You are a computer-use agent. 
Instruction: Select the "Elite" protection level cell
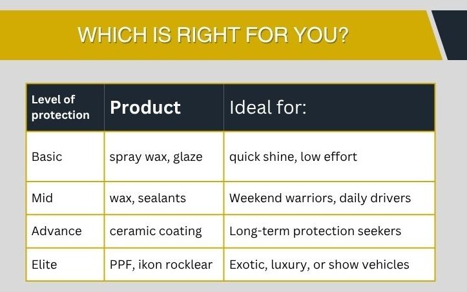45,264
